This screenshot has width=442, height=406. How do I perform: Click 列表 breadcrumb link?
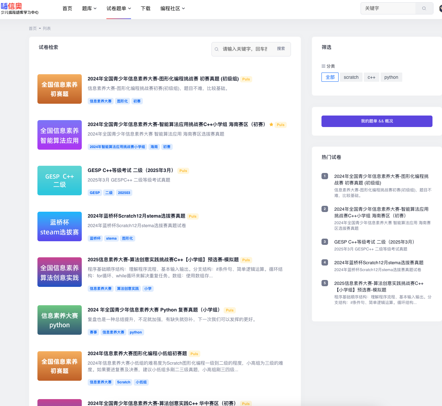(47, 29)
